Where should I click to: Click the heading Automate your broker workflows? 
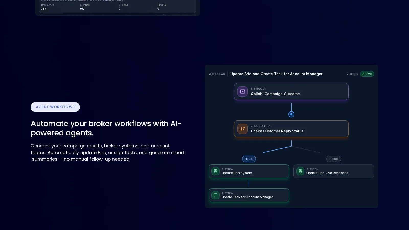click(x=106, y=128)
